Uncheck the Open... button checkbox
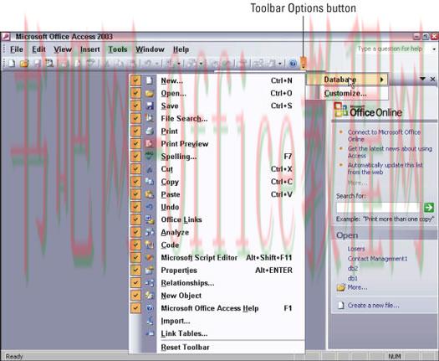The height and width of the screenshot is (361, 439). (135, 94)
